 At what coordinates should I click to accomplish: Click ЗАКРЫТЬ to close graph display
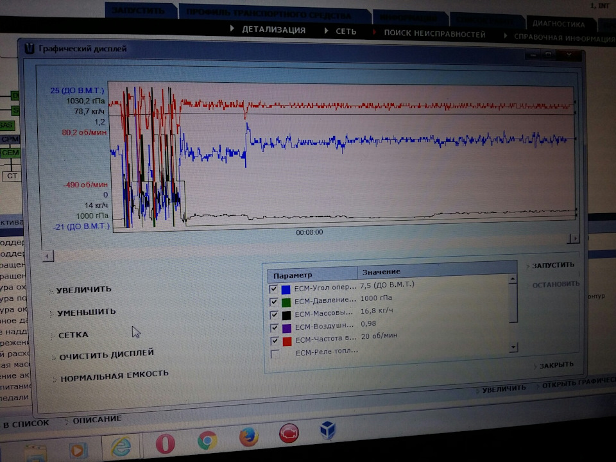(x=556, y=365)
